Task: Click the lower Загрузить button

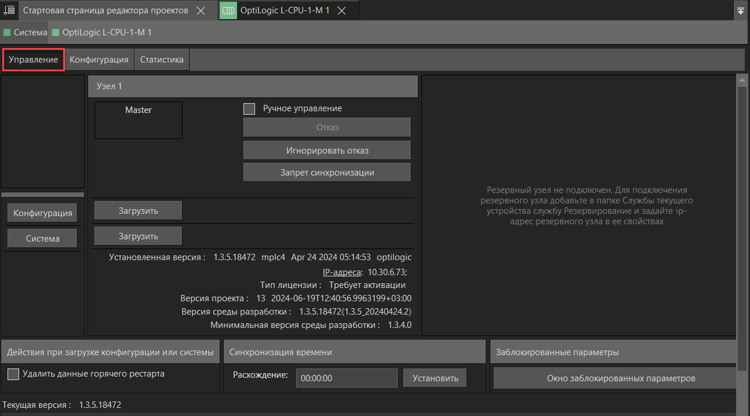Action: pos(139,236)
